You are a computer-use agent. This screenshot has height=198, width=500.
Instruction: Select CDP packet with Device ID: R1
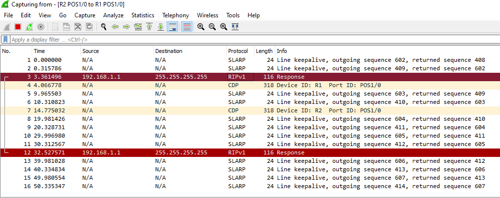click(250, 85)
